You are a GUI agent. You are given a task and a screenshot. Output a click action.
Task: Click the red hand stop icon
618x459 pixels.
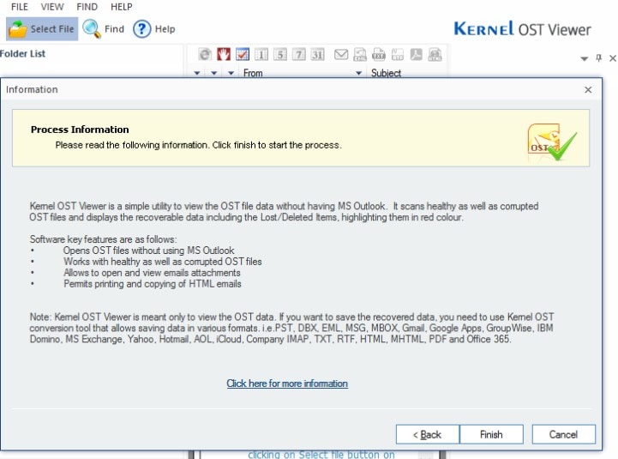pyautogui.click(x=224, y=54)
